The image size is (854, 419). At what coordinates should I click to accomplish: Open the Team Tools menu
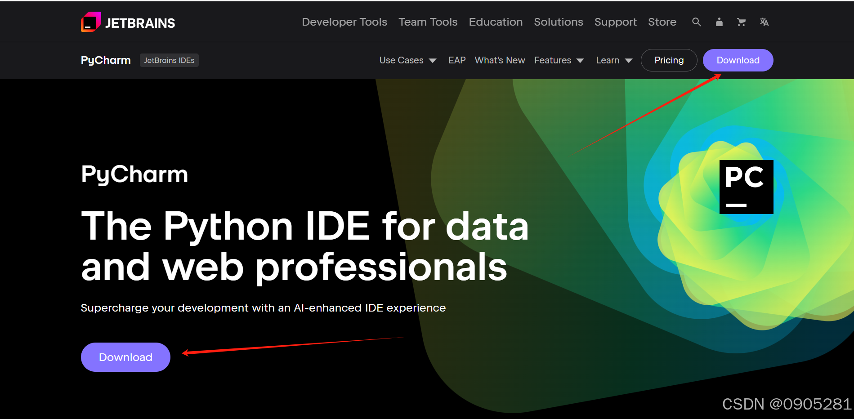tap(428, 22)
